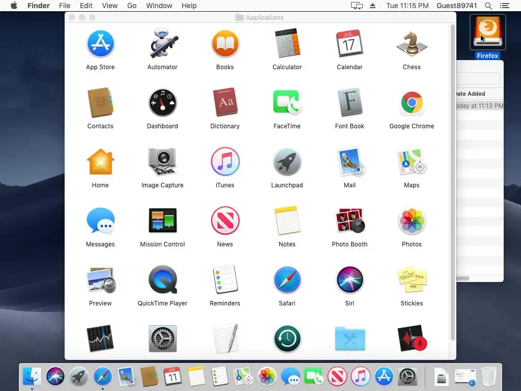Select the Mission Control app icon
This screenshot has width=521, height=391.
point(162,221)
